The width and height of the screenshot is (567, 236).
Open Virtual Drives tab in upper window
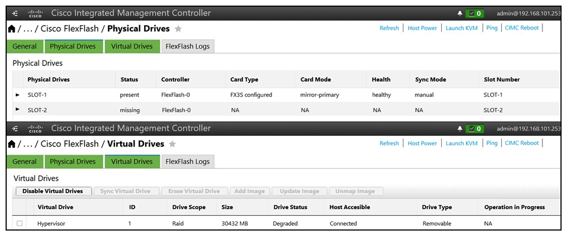pos(132,46)
